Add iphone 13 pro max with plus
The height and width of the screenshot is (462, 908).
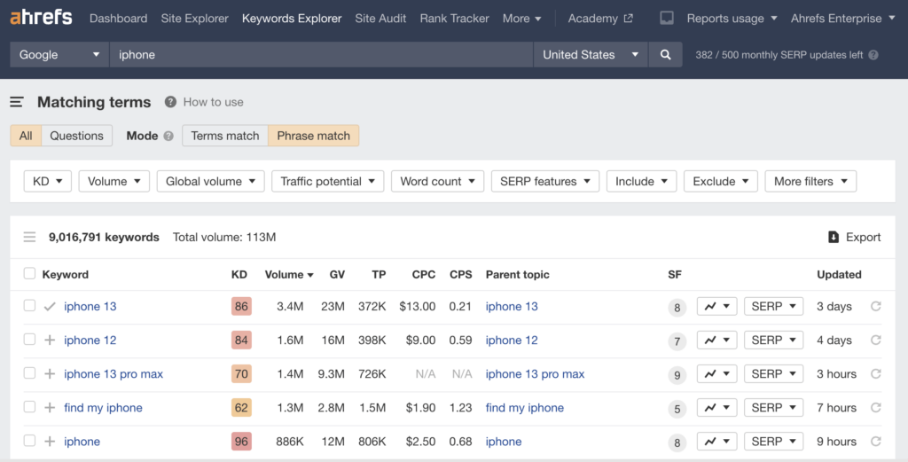[x=50, y=374]
